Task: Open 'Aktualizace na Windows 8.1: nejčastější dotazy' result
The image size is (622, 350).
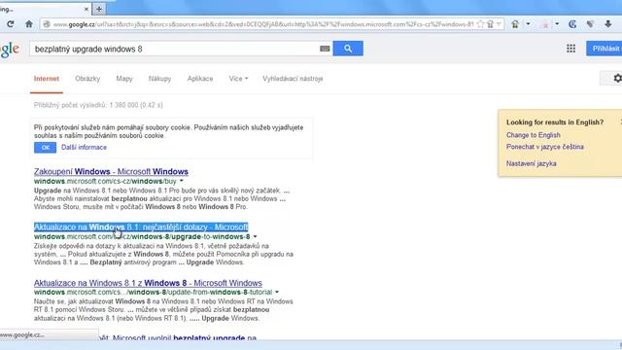Action: pyautogui.click(x=141, y=227)
